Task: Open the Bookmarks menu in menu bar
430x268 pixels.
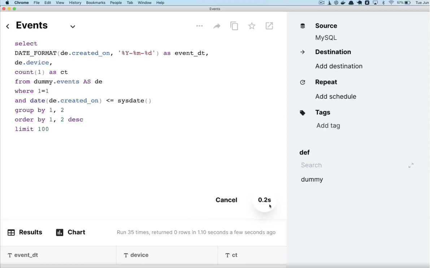Action: click(95, 3)
